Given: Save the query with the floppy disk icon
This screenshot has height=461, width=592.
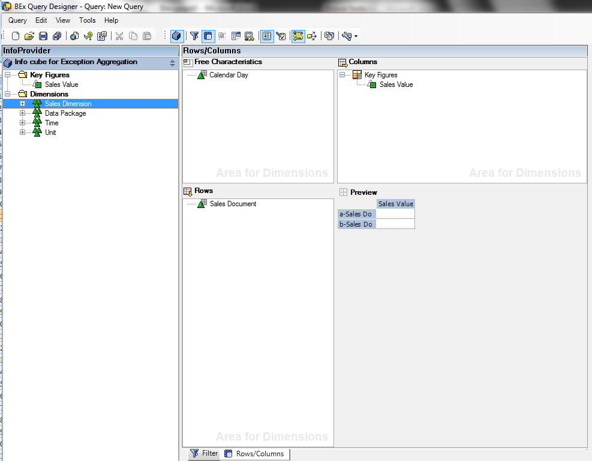Looking at the screenshot, I should pyautogui.click(x=43, y=36).
